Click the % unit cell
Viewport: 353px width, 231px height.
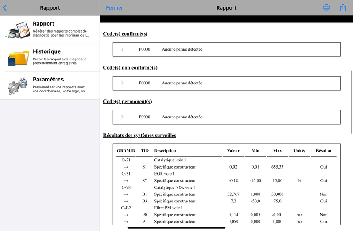tap(300, 180)
